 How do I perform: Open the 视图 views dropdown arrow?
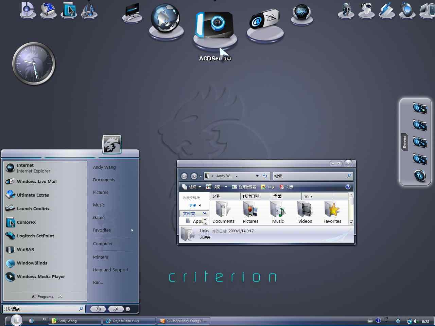pyautogui.click(x=226, y=187)
